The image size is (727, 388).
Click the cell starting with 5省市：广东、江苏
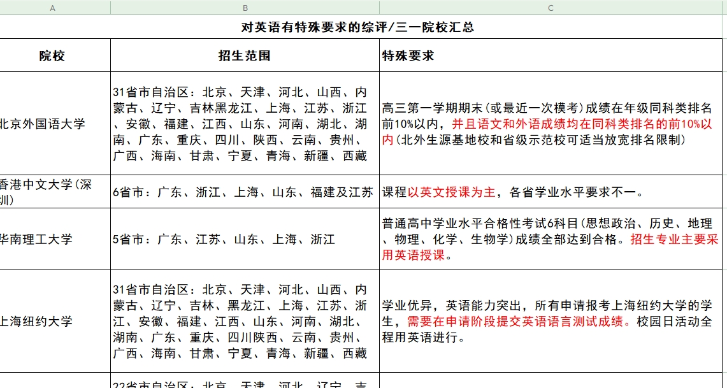(x=244, y=240)
